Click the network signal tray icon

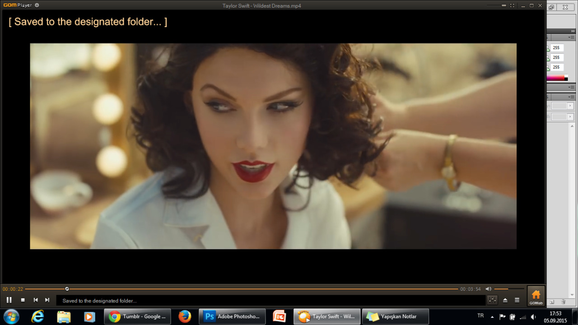(x=523, y=316)
